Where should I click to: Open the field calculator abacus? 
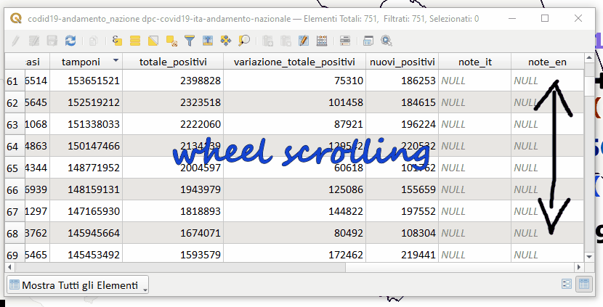(x=322, y=41)
